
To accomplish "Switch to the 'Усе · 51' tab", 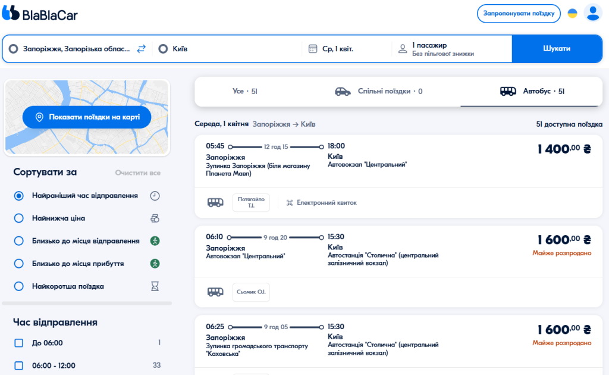I will click(x=245, y=91).
